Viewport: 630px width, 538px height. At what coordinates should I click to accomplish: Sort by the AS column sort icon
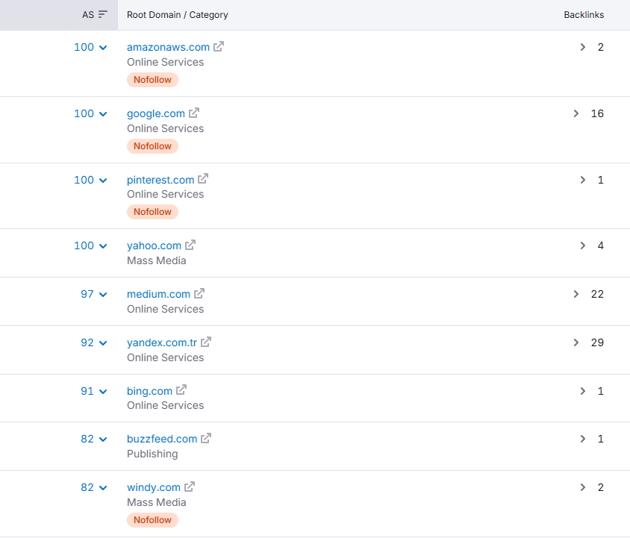(103, 14)
